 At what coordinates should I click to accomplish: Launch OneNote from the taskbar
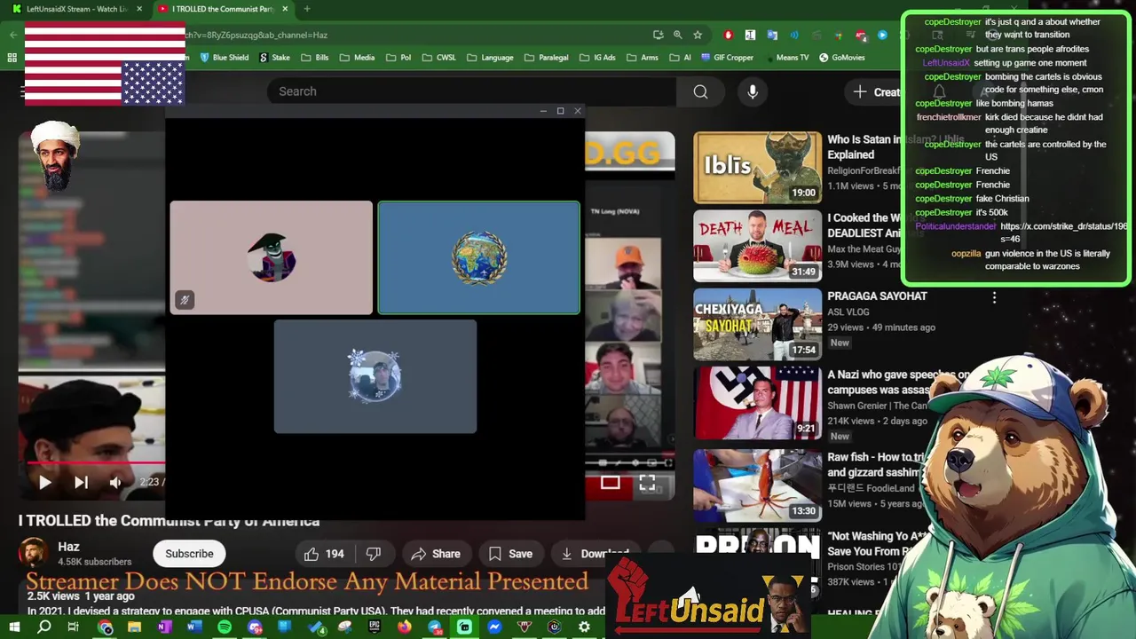click(x=164, y=627)
